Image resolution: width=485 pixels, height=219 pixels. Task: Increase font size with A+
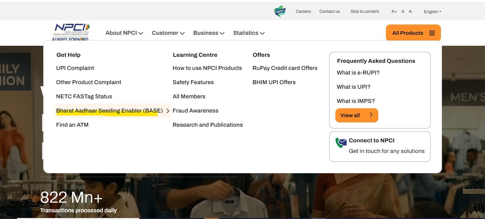point(394,11)
